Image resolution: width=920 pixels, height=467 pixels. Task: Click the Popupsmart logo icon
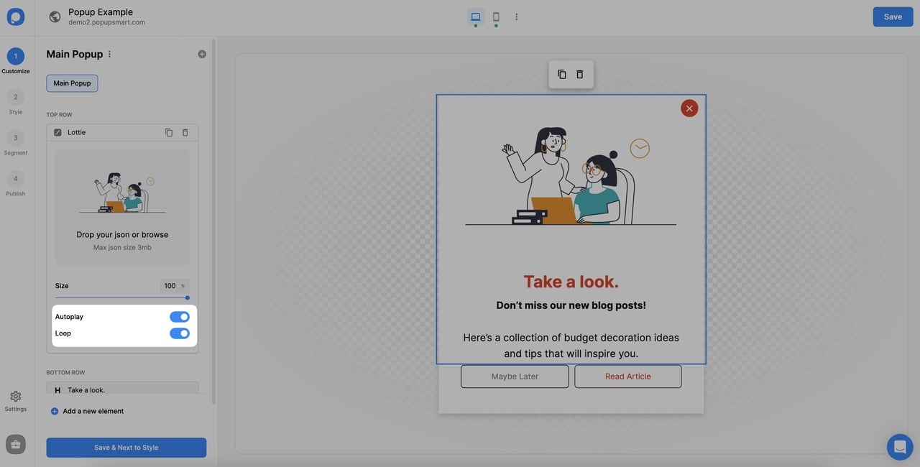(16, 17)
